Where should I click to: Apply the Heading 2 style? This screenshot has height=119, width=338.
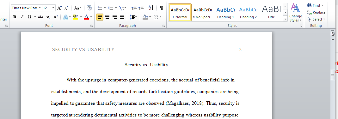pos(248,12)
